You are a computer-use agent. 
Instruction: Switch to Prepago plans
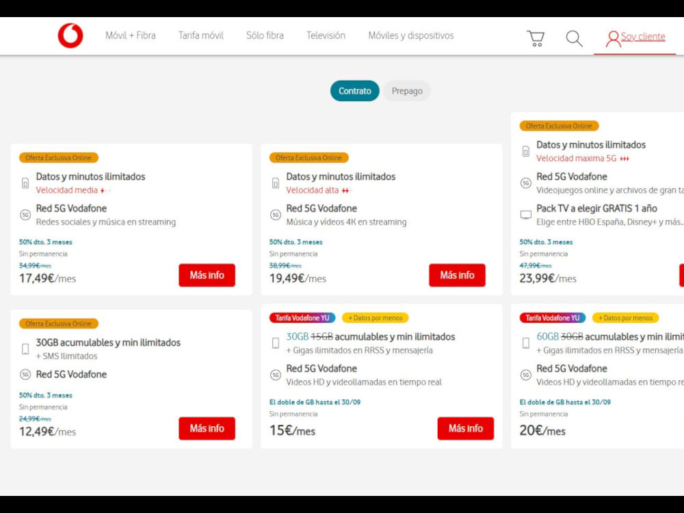407,91
